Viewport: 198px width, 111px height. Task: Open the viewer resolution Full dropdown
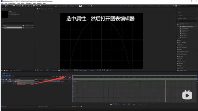(x=69, y=70)
